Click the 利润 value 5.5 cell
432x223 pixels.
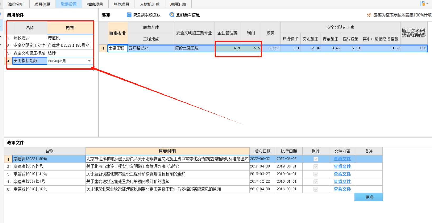point(251,48)
